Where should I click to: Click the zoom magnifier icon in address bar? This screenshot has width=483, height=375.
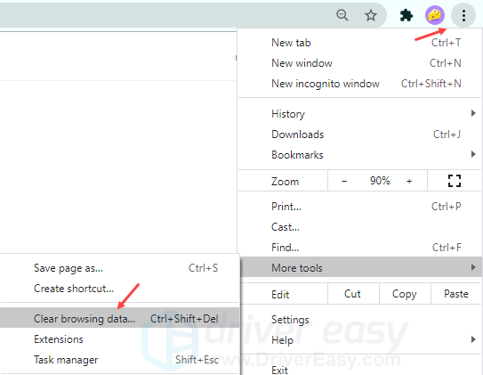[342, 15]
